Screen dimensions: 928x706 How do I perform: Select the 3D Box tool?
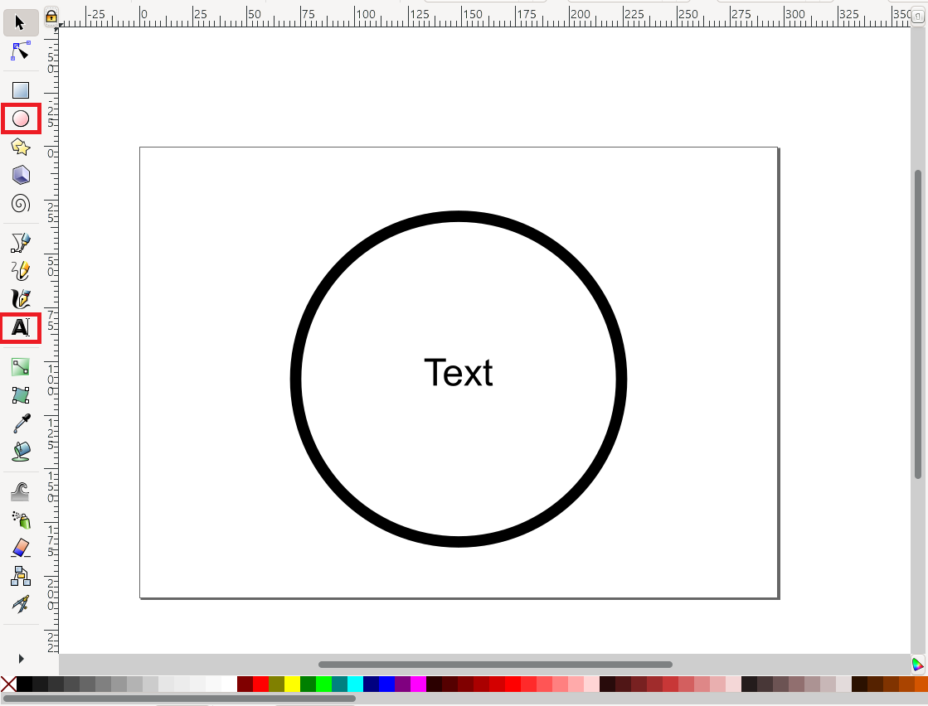(20, 175)
